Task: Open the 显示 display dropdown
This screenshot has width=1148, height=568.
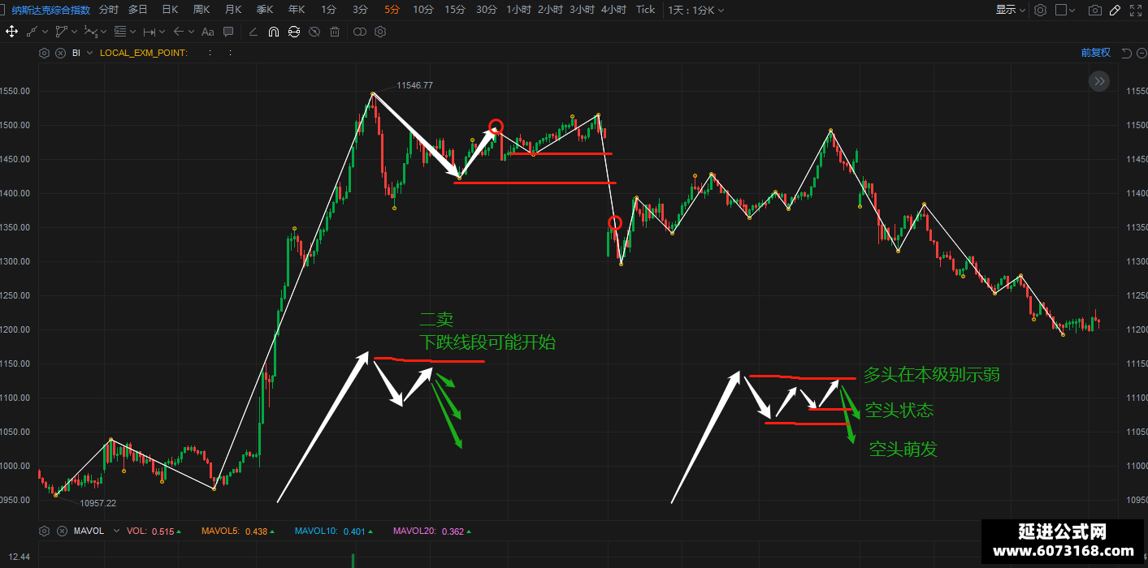Action: click(1010, 10)
